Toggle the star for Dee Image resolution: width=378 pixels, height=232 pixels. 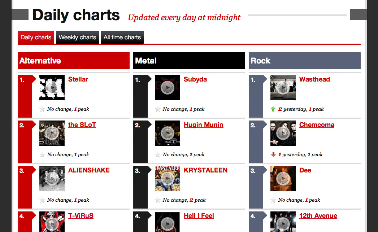[273, 200]
